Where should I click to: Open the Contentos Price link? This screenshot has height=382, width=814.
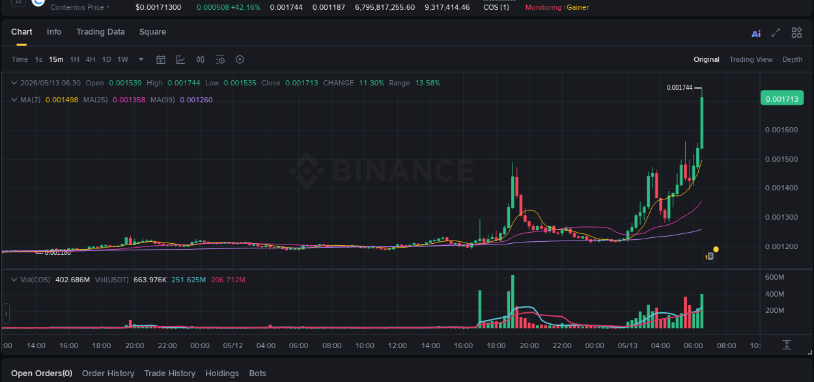pyautogui.click(x=80, y=7)
